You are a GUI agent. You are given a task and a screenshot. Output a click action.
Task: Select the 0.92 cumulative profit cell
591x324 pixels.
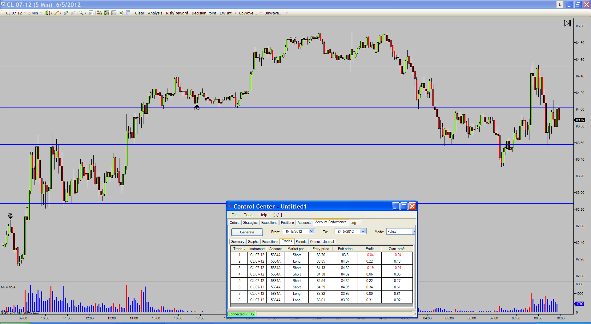(397, 300)
